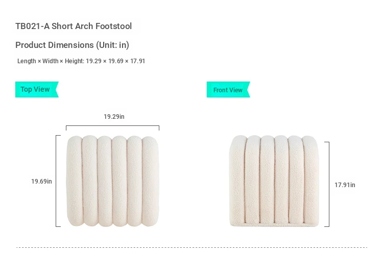Click the Length × Width × Height text line
Viewport: 383px width, 258px height.
81,61
